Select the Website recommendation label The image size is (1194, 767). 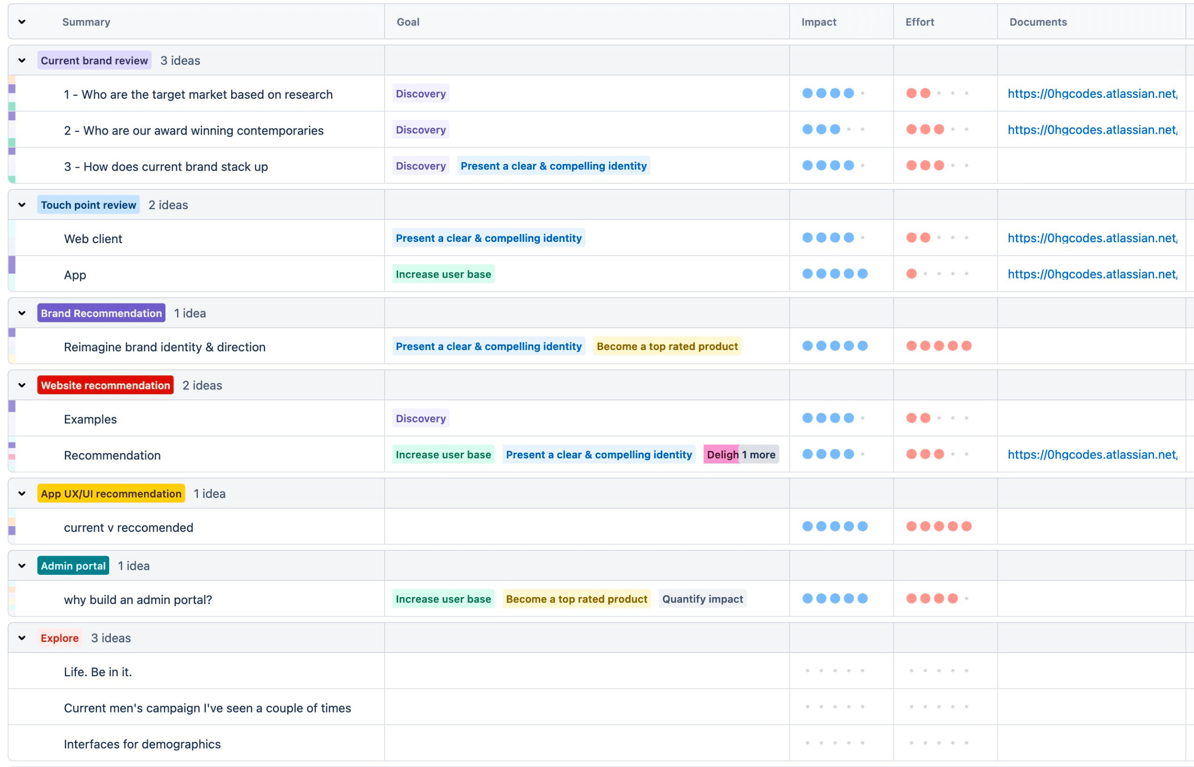tap(105, 385)
